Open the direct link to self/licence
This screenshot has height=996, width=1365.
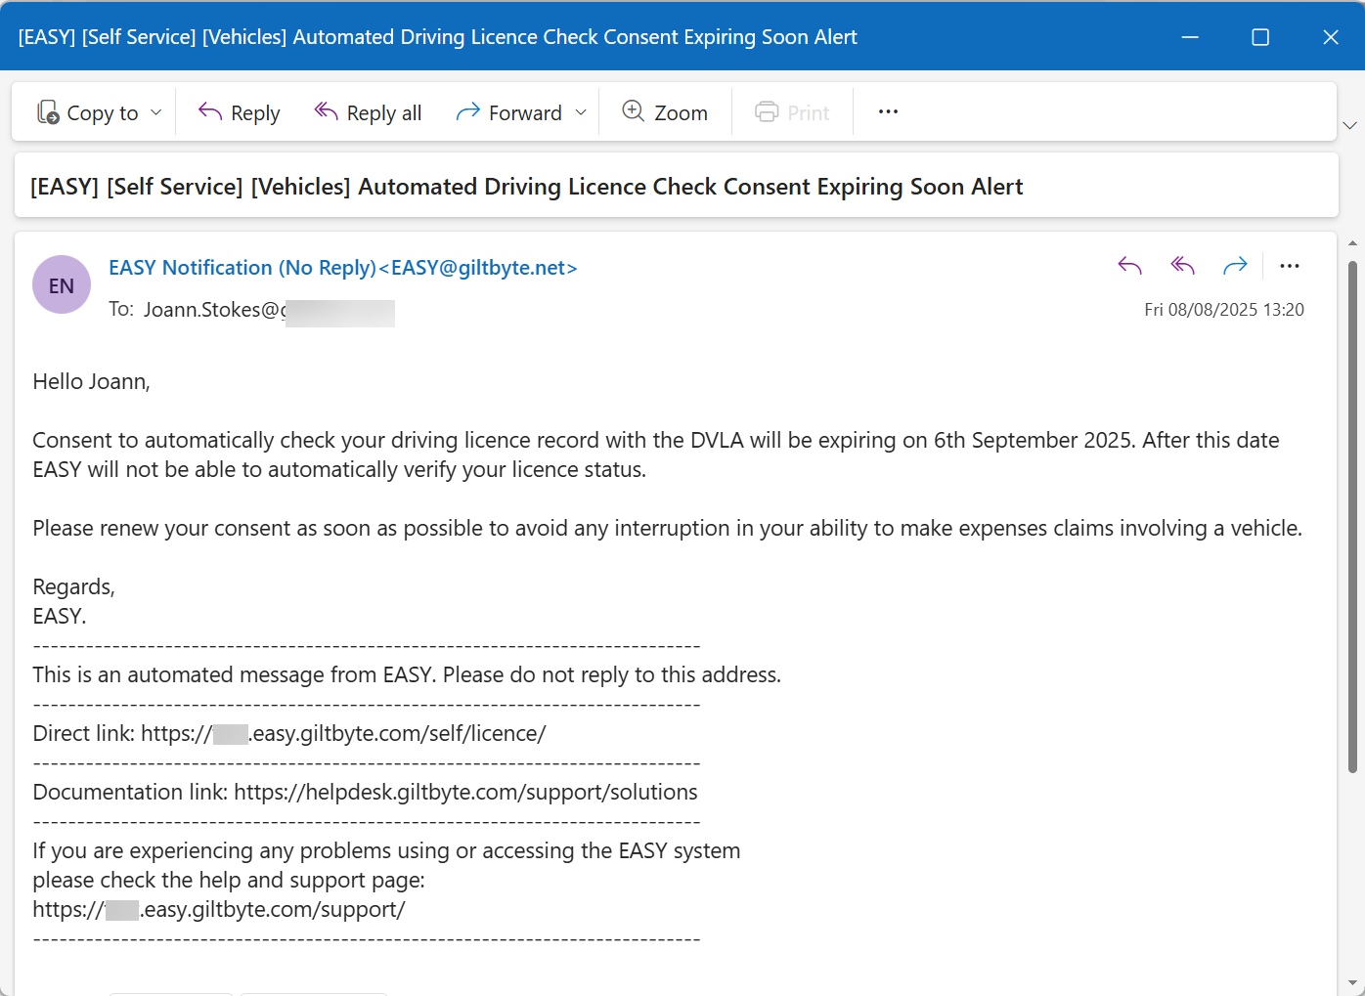343,734
